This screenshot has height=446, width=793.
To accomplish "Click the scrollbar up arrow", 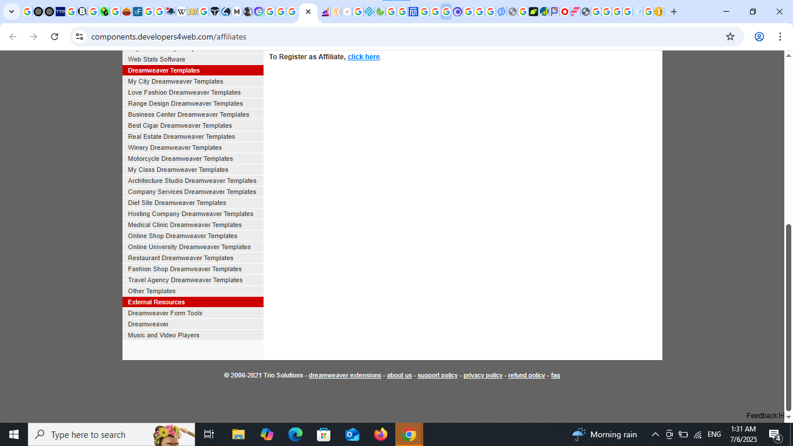I will click(788, 56).
